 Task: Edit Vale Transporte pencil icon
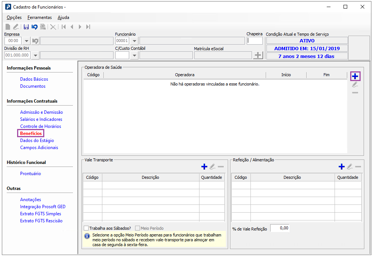(x=212, y=167)
